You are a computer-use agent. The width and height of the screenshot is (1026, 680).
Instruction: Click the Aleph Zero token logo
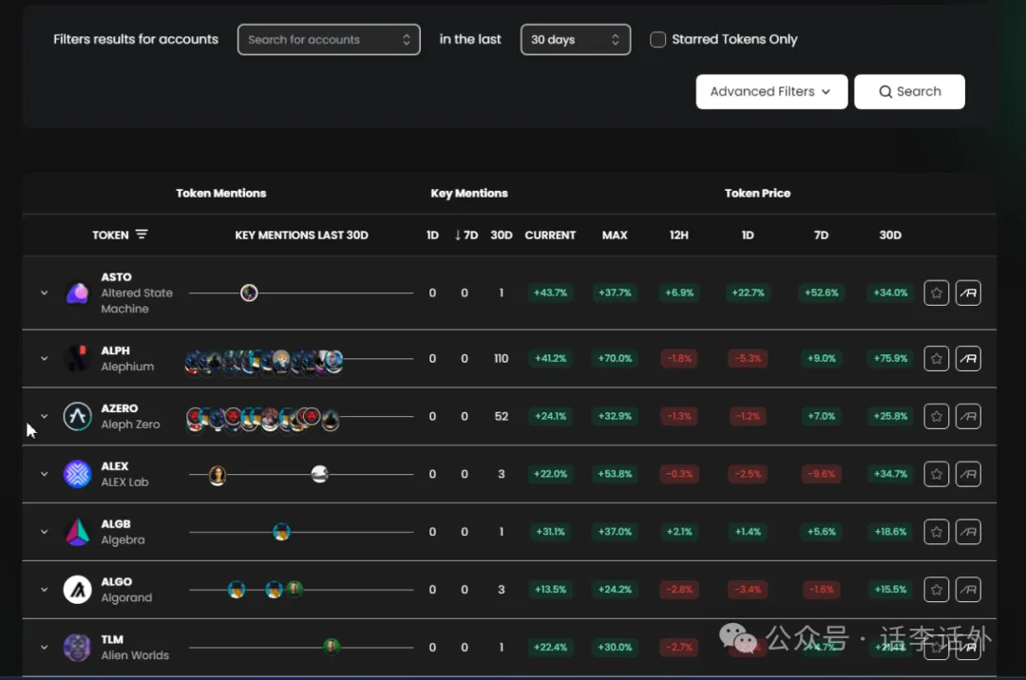(77, 417)
